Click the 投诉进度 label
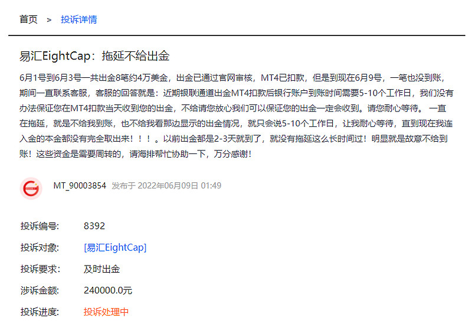Screen dimensions: 472x324 tap(40, 312)
